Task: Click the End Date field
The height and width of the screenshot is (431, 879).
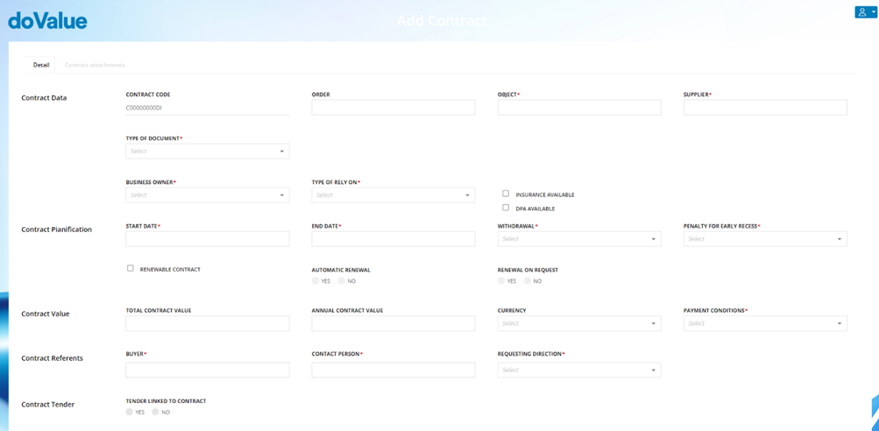Action: 393,239
